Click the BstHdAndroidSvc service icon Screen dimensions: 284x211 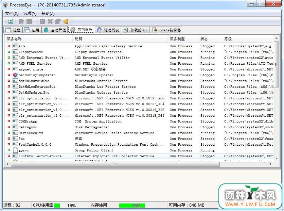[15, 81]
